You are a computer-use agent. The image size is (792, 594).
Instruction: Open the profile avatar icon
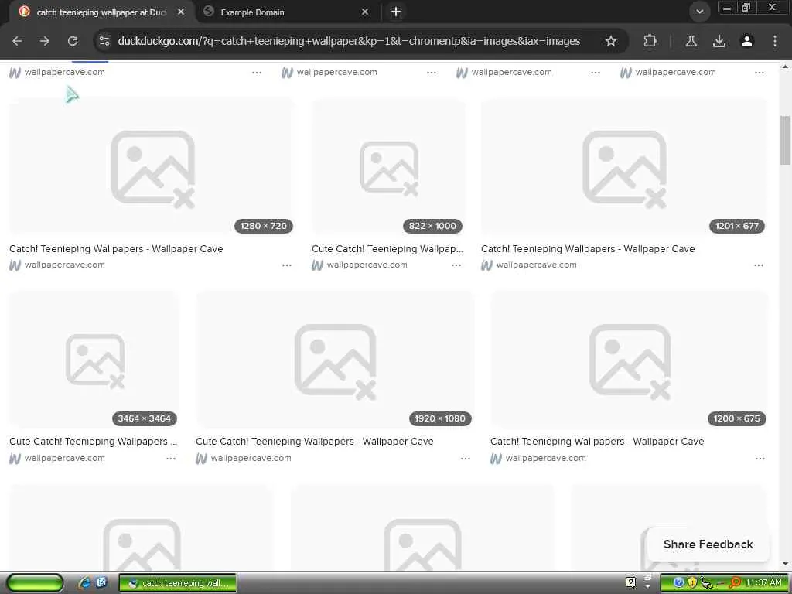tap(747, 41)
